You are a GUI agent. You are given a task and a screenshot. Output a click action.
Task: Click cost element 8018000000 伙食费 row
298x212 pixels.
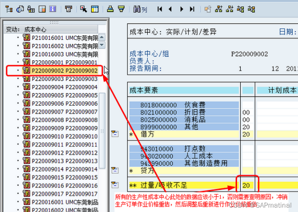184,105
